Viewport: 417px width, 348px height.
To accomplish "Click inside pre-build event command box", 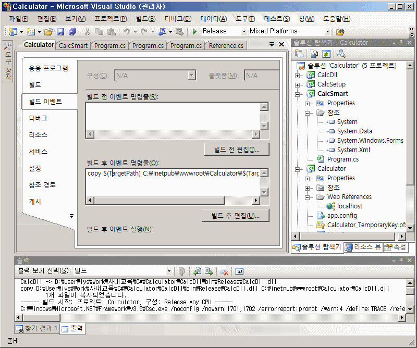I will [x=173, y=117].
